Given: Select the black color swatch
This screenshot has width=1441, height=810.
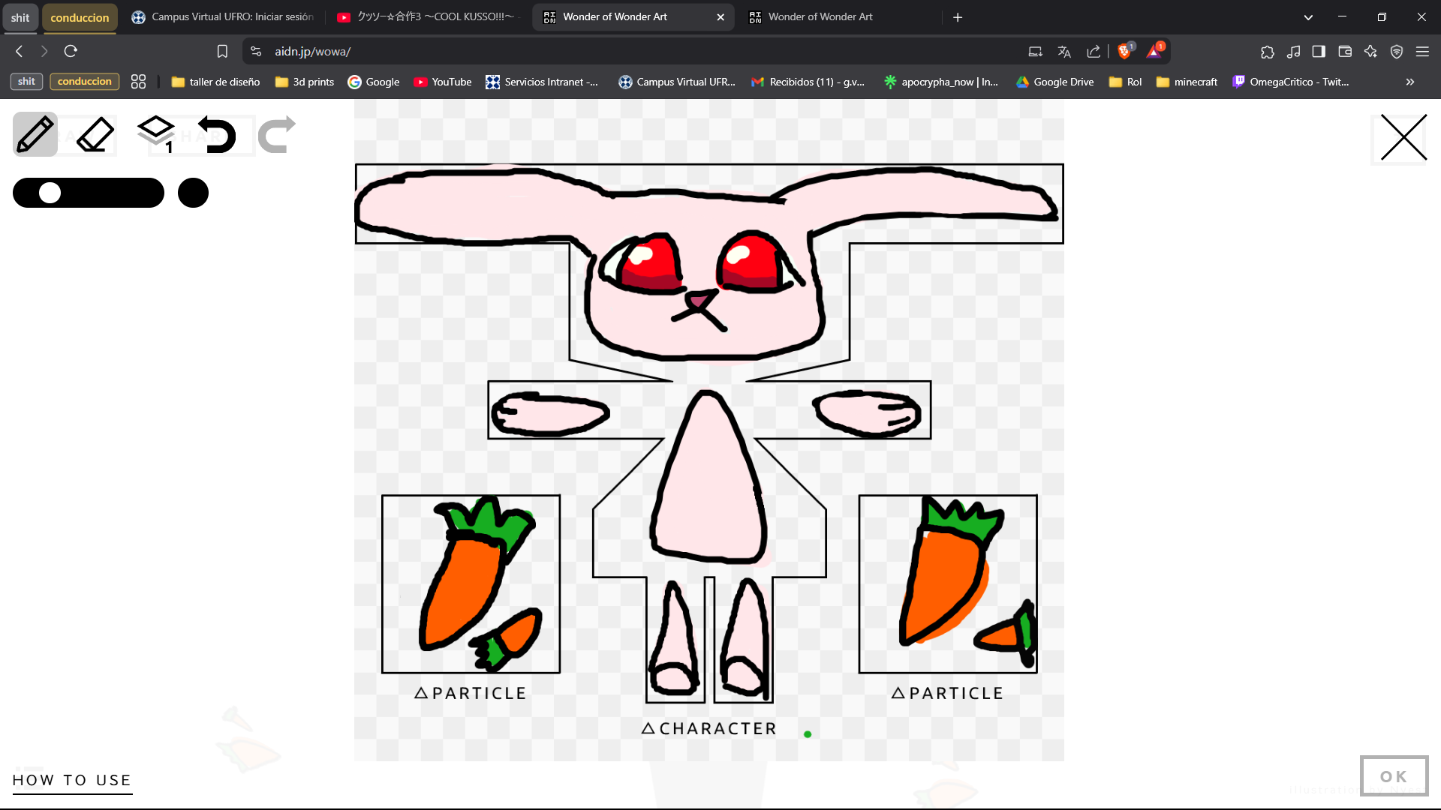Looking at the screenshot, I should tap(193, 193).
